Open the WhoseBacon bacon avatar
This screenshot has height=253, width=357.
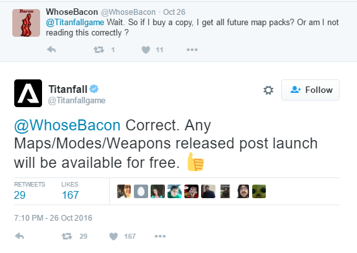point(26,23)
